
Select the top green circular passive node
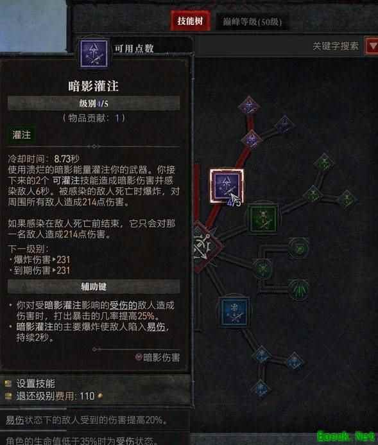coord(298,249)
